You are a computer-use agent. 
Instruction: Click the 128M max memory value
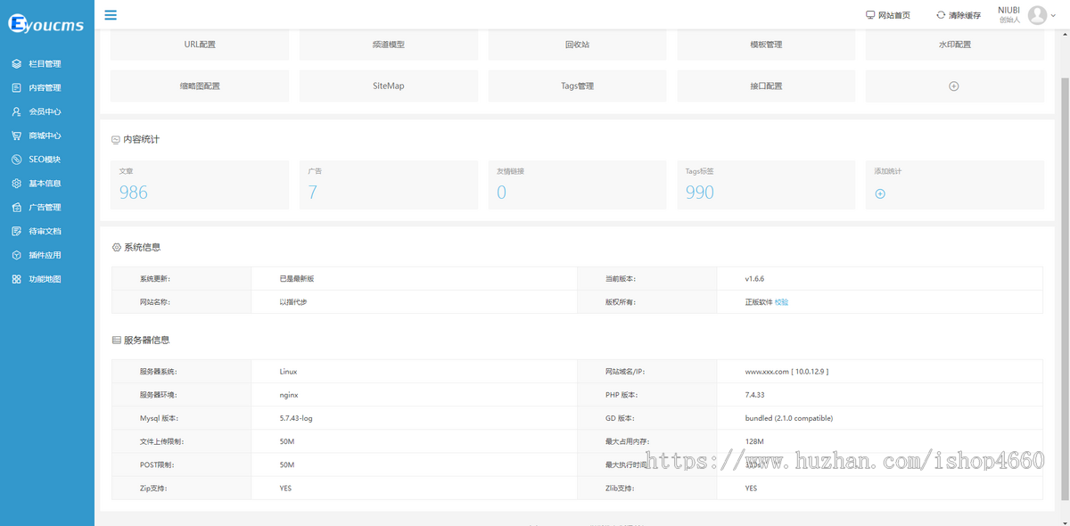point(754,441)
